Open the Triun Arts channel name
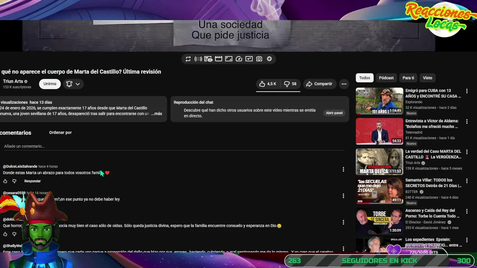This screenshot has width=477, height=268. (x=13, y=81)
